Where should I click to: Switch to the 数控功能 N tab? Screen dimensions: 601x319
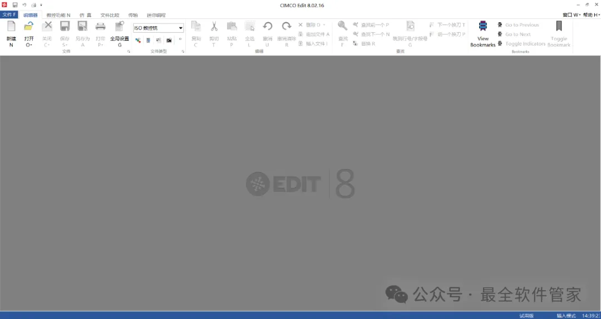58,16
